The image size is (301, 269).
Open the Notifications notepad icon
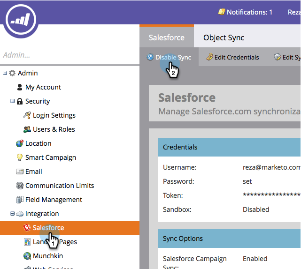point(221,12)
